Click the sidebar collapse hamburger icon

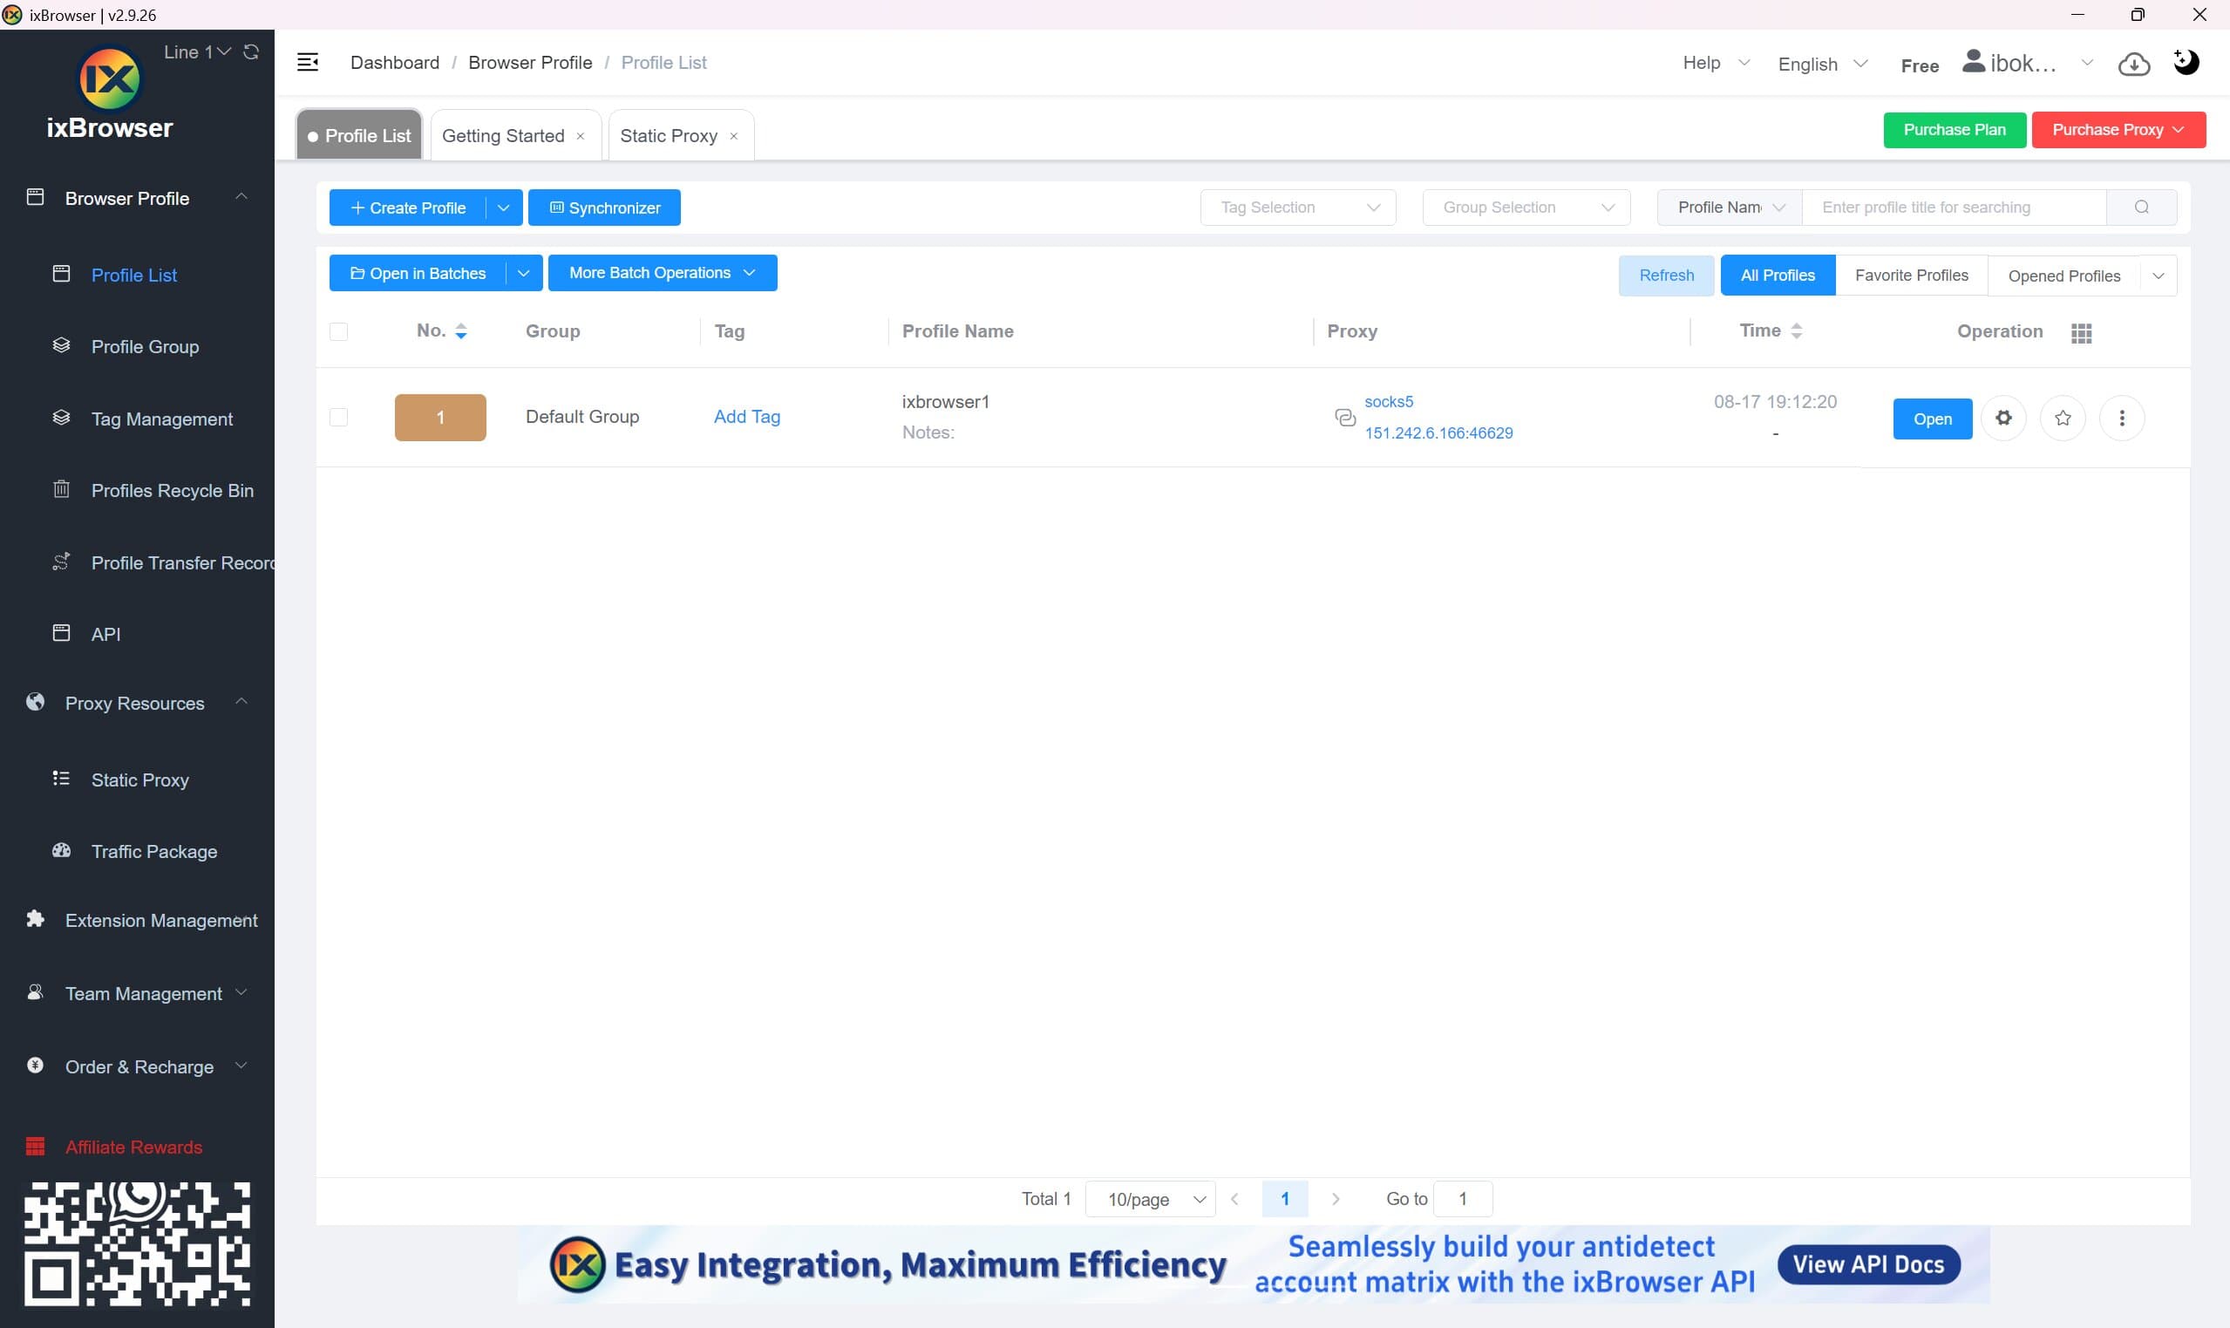tap(308, 62)
